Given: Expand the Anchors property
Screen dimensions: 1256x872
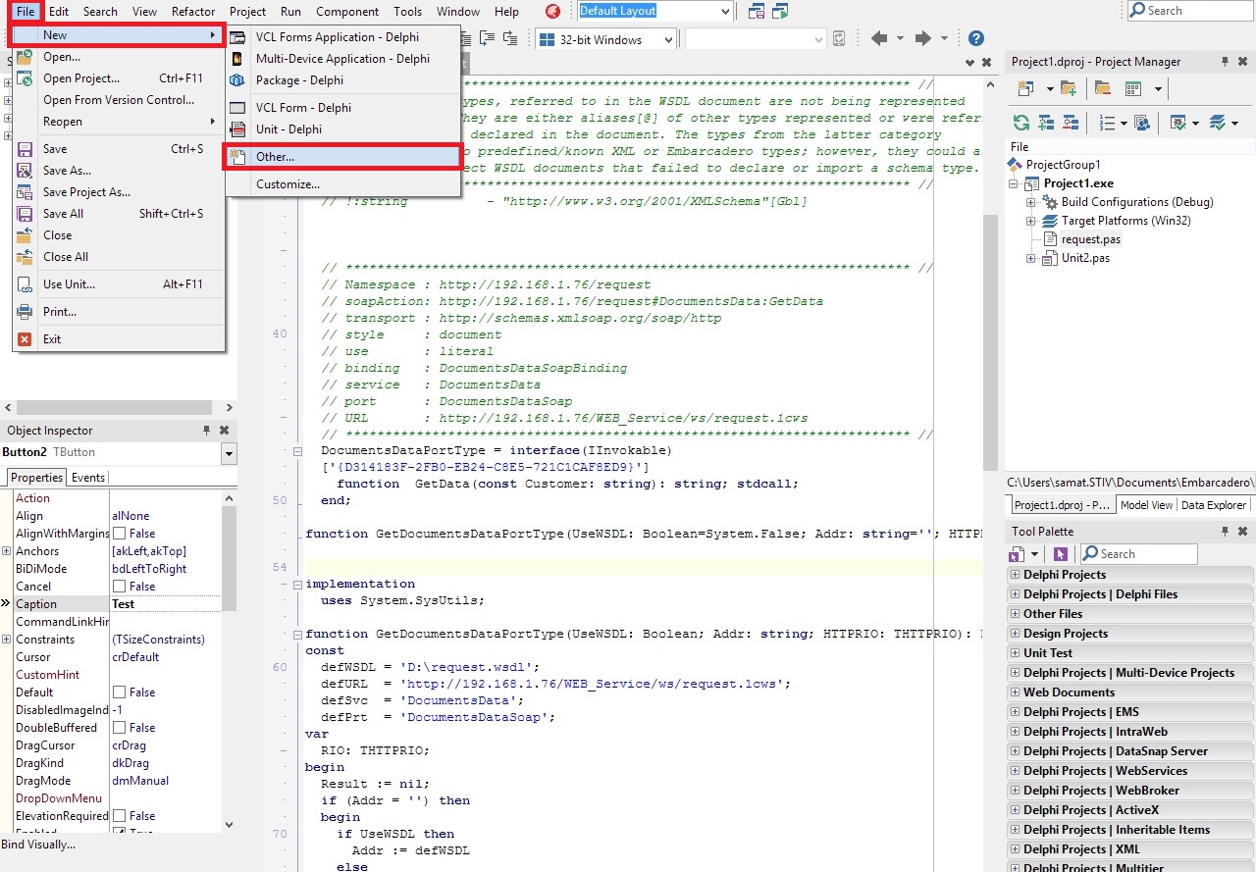Looking at the screenshot, I should click(7, 551).
